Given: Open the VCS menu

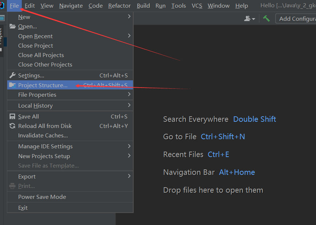Looking at the screenshot, I should coord(197,5).
